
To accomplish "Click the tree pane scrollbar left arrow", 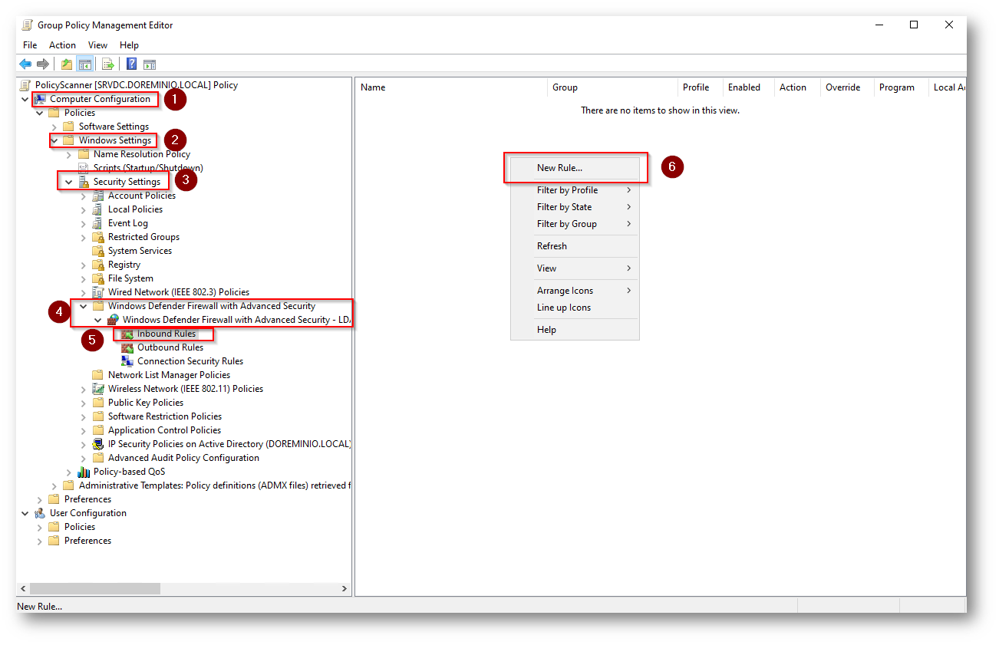I will pos(23,588).
